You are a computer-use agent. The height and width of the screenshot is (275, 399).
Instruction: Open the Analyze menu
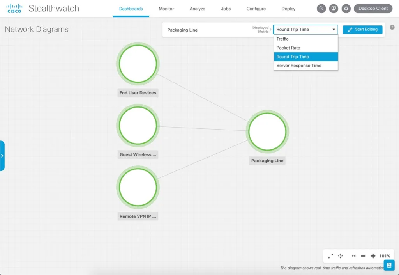pyautogui.click(x=197, y=9)
